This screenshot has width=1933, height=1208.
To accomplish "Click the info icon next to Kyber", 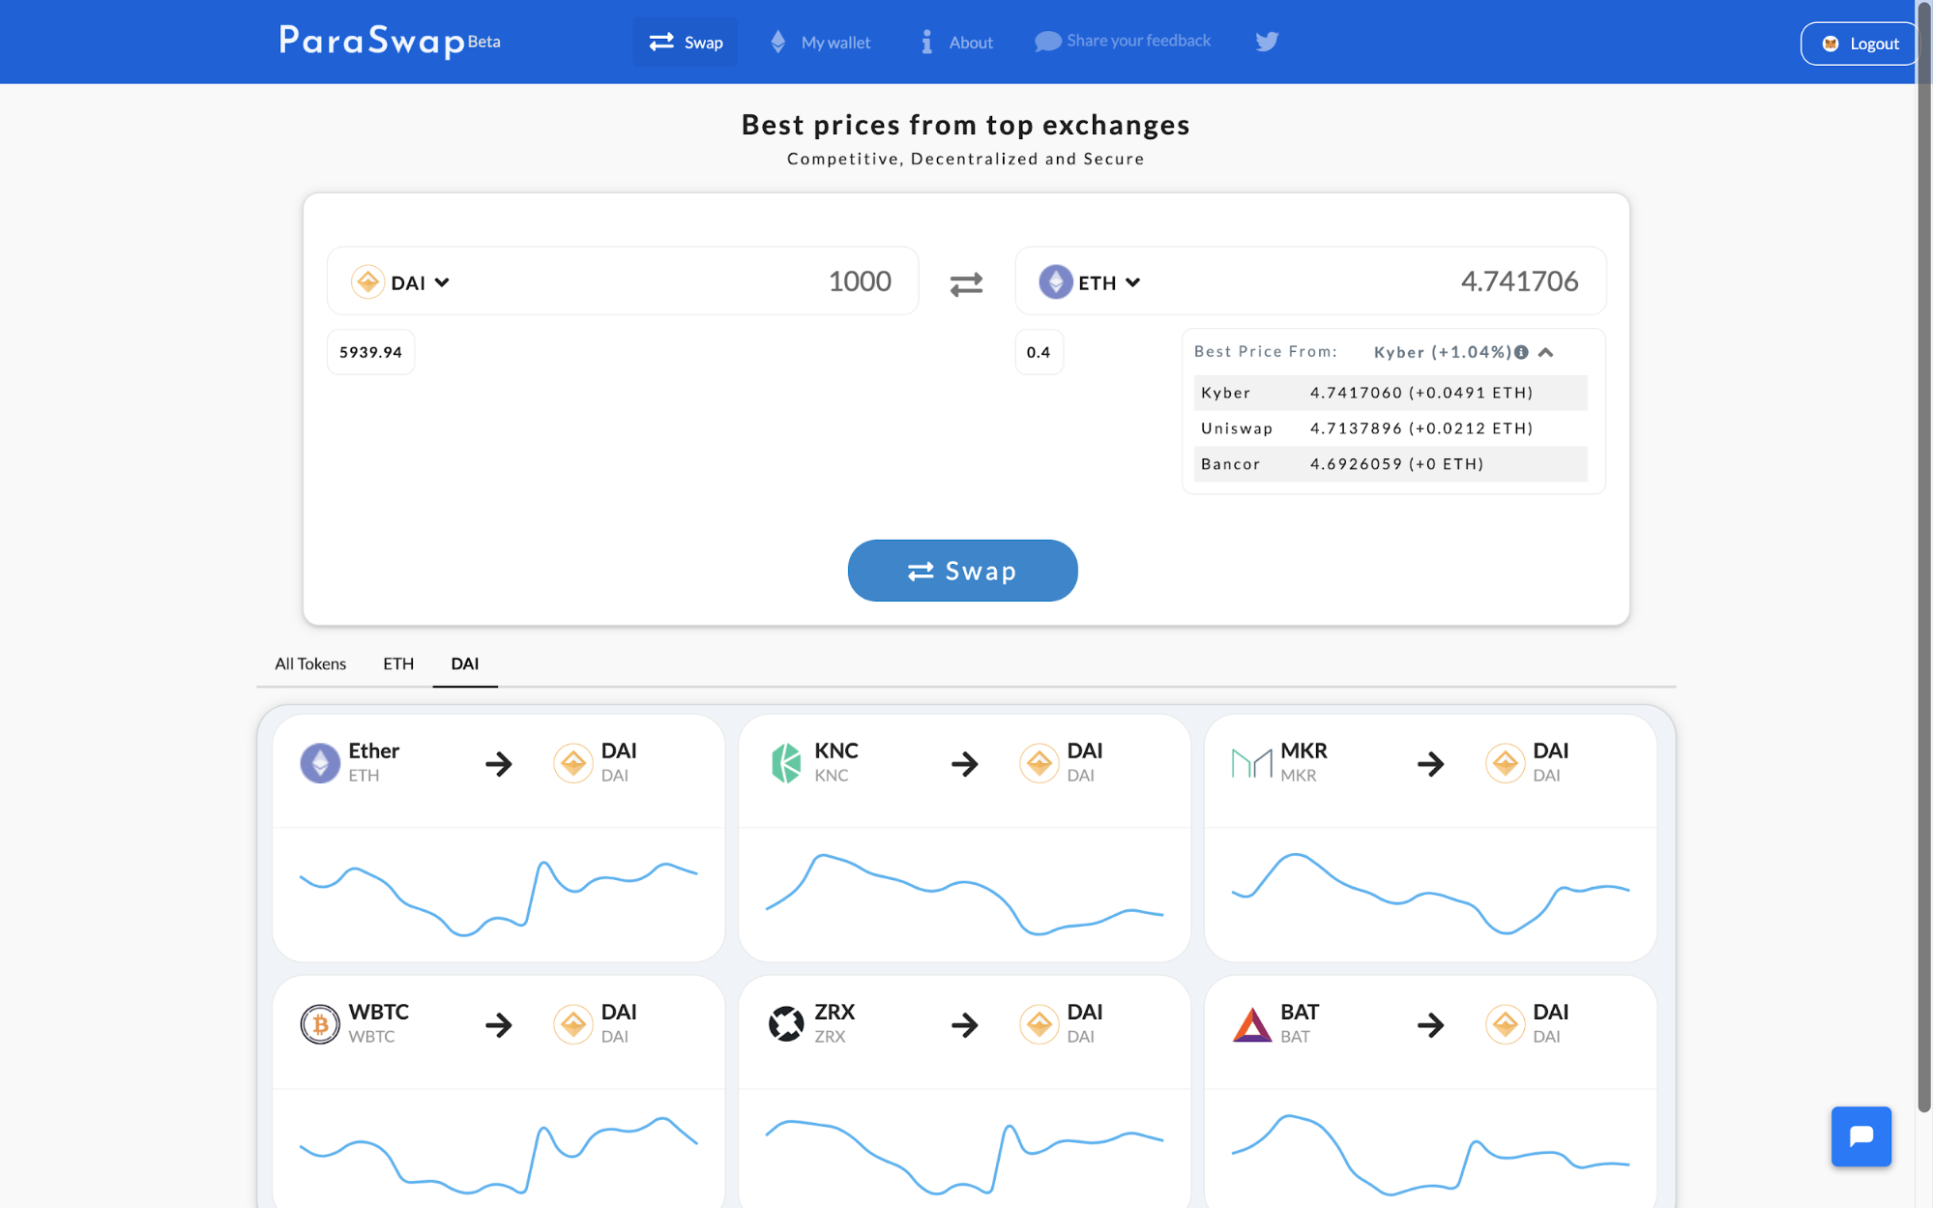I will pyautogui.click(x=1522, y=352).
